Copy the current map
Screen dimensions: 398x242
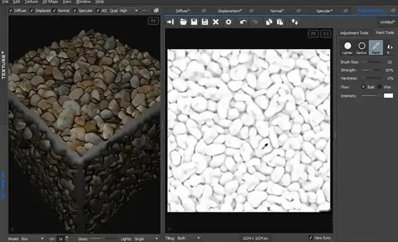269,22
